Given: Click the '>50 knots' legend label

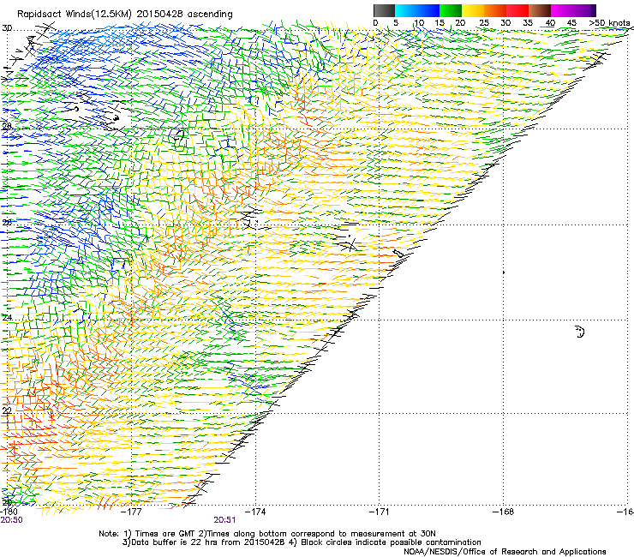Looking at the screenshot, I should click(609, 23).
